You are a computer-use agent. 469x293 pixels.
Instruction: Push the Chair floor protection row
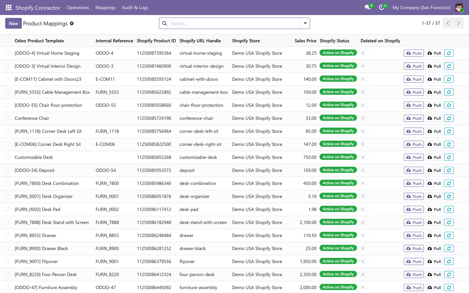tap(414, 105)
